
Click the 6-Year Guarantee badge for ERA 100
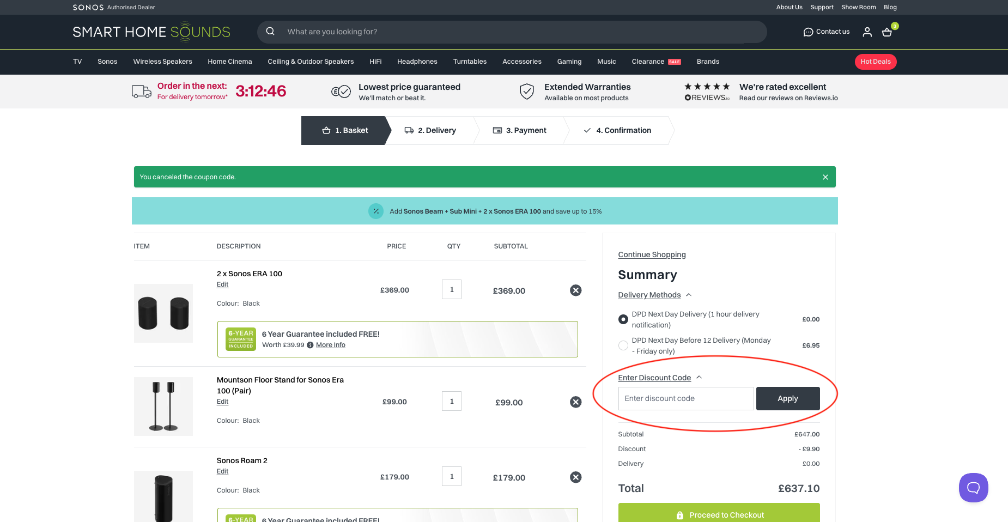pyautogui.click(x=241, y=339)
